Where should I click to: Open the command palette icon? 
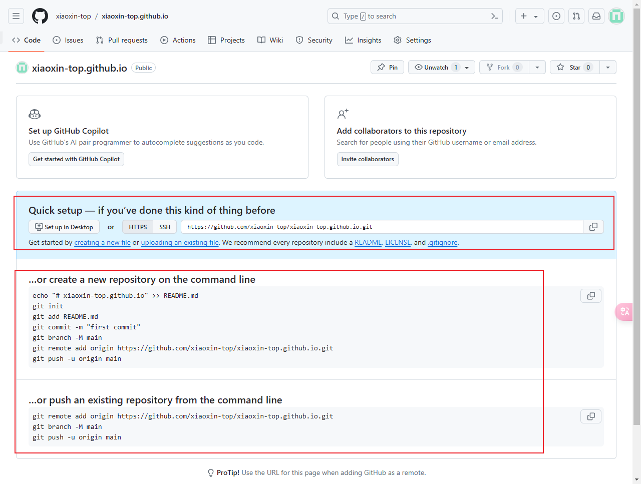(x=494, y=16)
